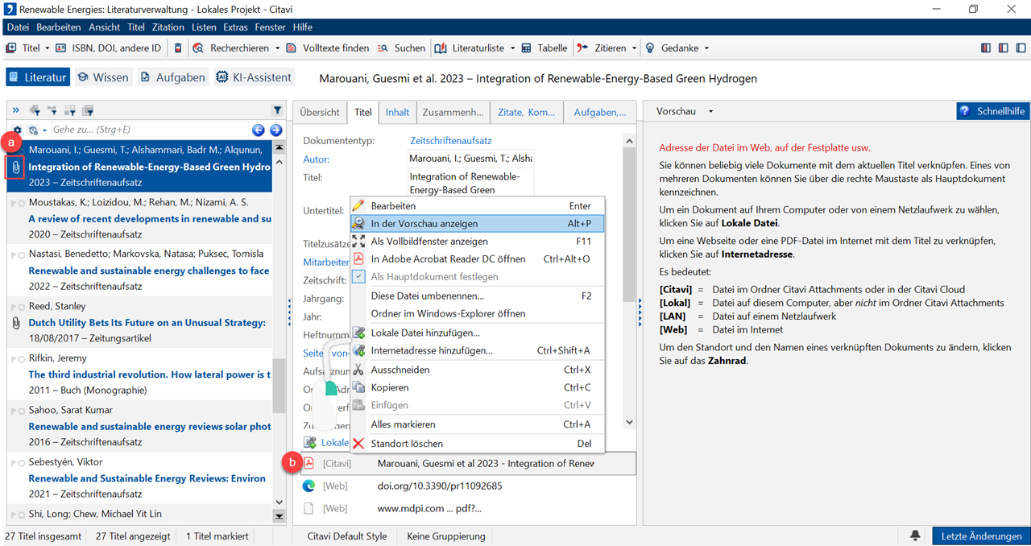
Task: Toggle 'Als Hauptdokument festlegen' in the context menu
Action: (434, 277)
